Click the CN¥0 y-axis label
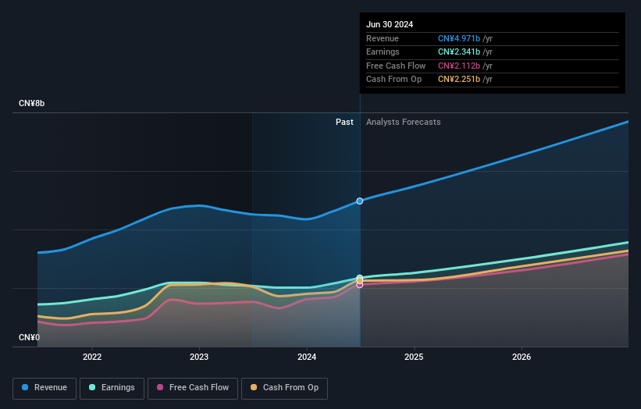This screenshot has height=409, width=641. (29, 337)
